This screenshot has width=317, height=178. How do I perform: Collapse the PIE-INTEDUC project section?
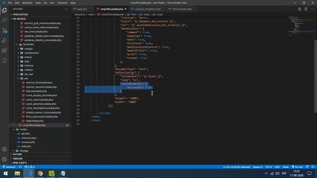pyautogui.click(x=19, y=19)
